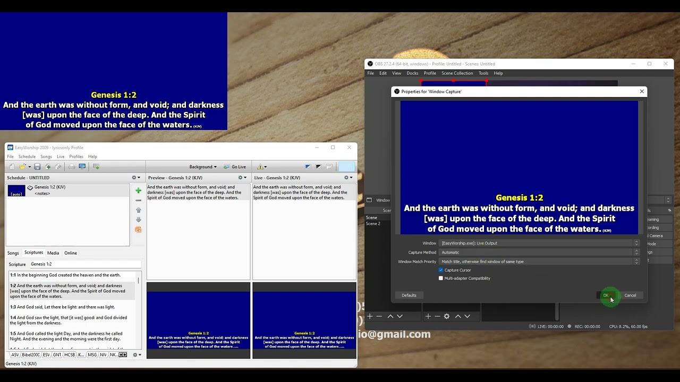
Task: Open the Schedule menu in EasyWorship
Action: click(x=27, y=157)
